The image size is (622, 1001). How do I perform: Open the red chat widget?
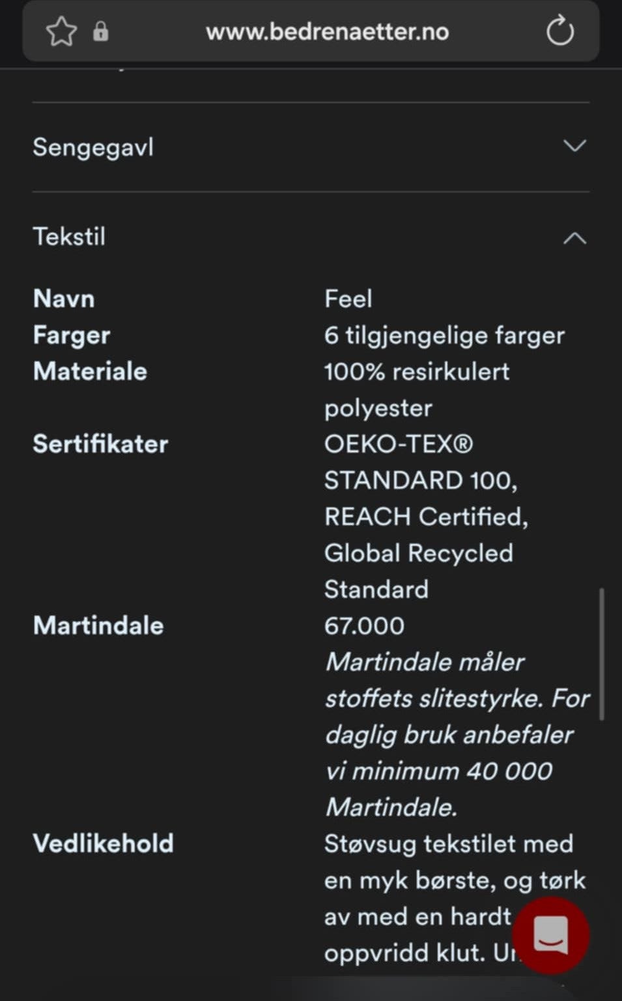[x=550, y=935]
